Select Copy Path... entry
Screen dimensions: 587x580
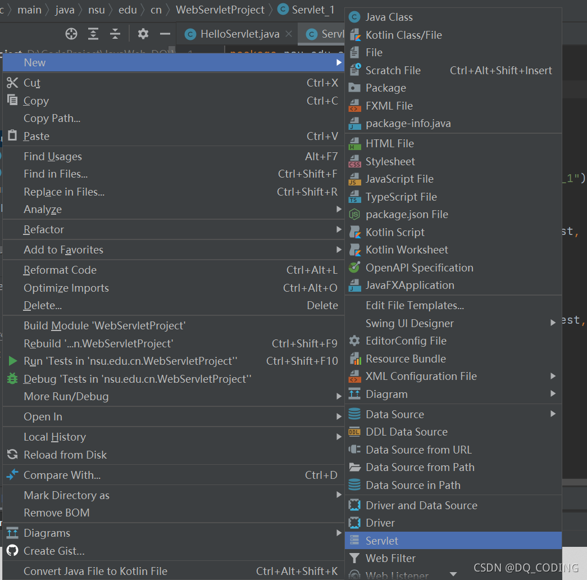coord(174,119)
